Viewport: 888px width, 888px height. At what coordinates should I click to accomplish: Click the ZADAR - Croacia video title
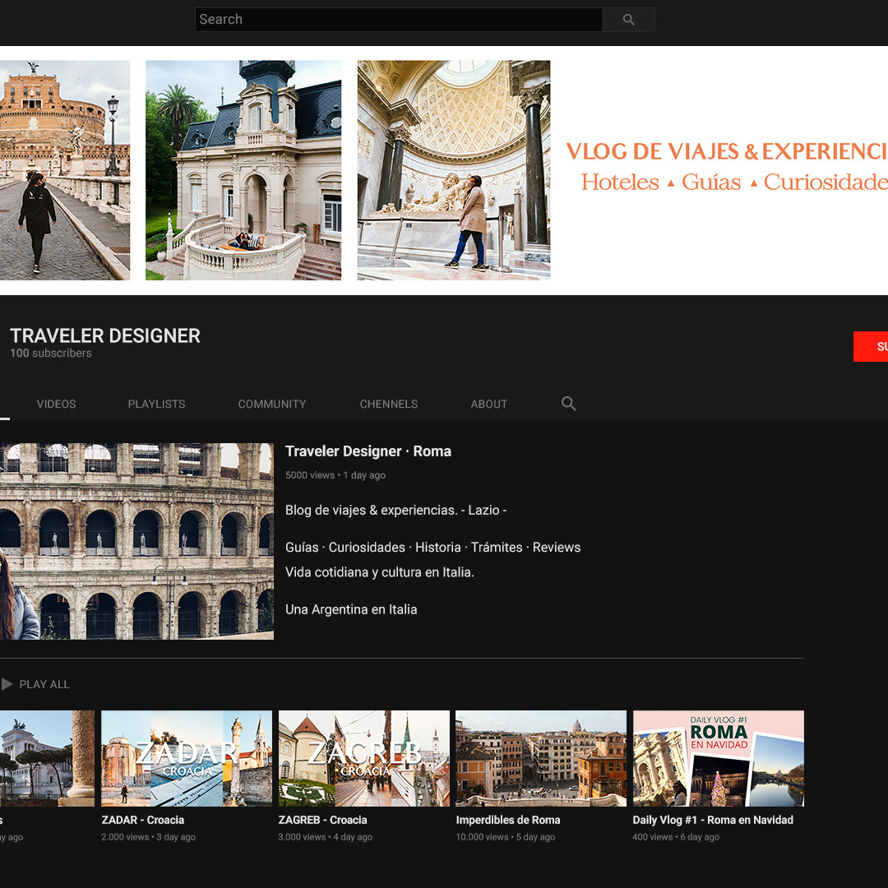click(143, 820)
